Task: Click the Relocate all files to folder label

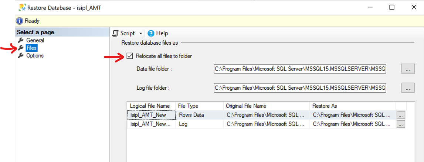Action: 164,56
